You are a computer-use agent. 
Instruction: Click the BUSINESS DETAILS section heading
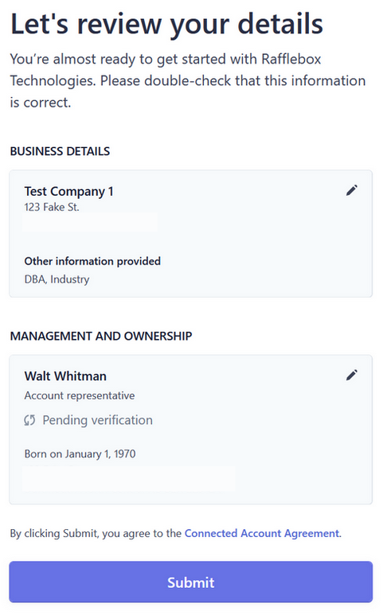tap(60, 151)
